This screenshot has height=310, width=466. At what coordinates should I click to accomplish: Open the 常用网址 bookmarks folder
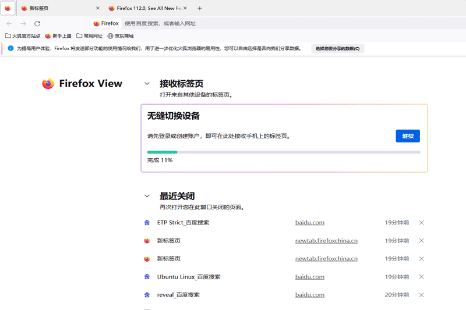pos(89,36)
